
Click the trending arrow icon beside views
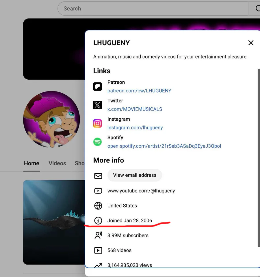point(98,265)
